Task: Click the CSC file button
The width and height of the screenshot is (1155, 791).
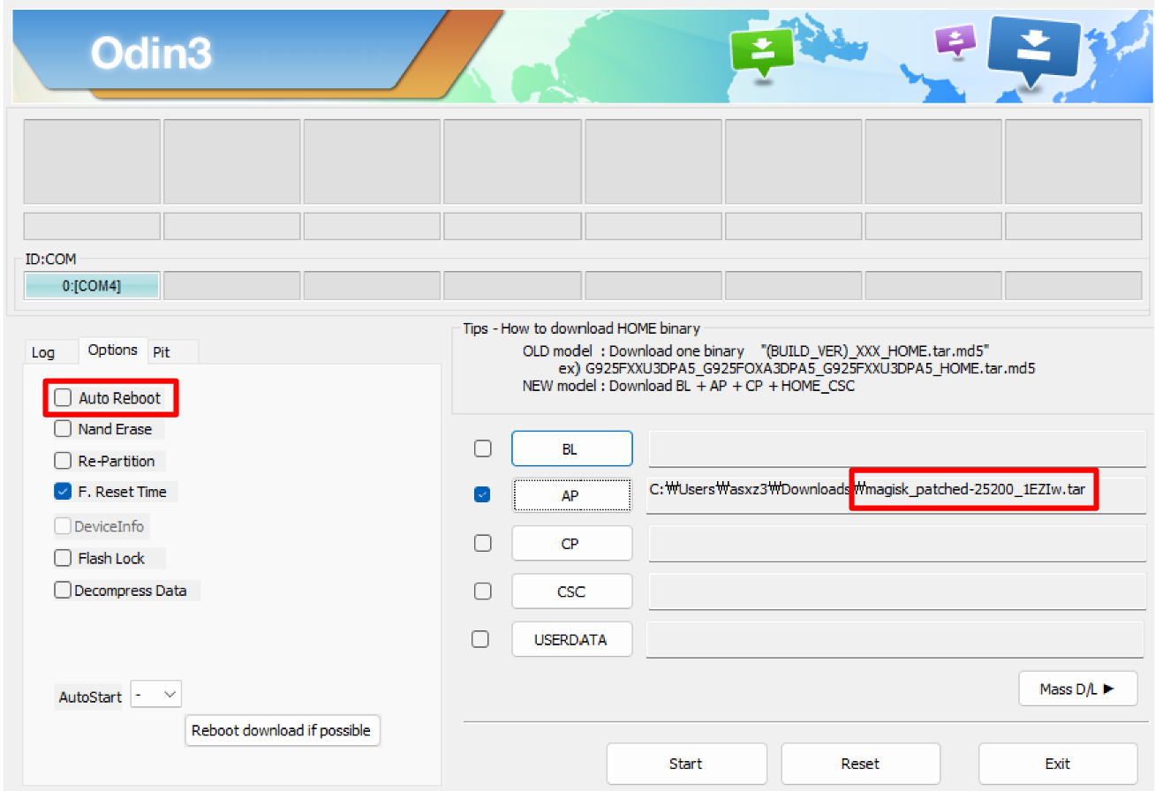Action: pyautogui.click(x=571, y=591)
